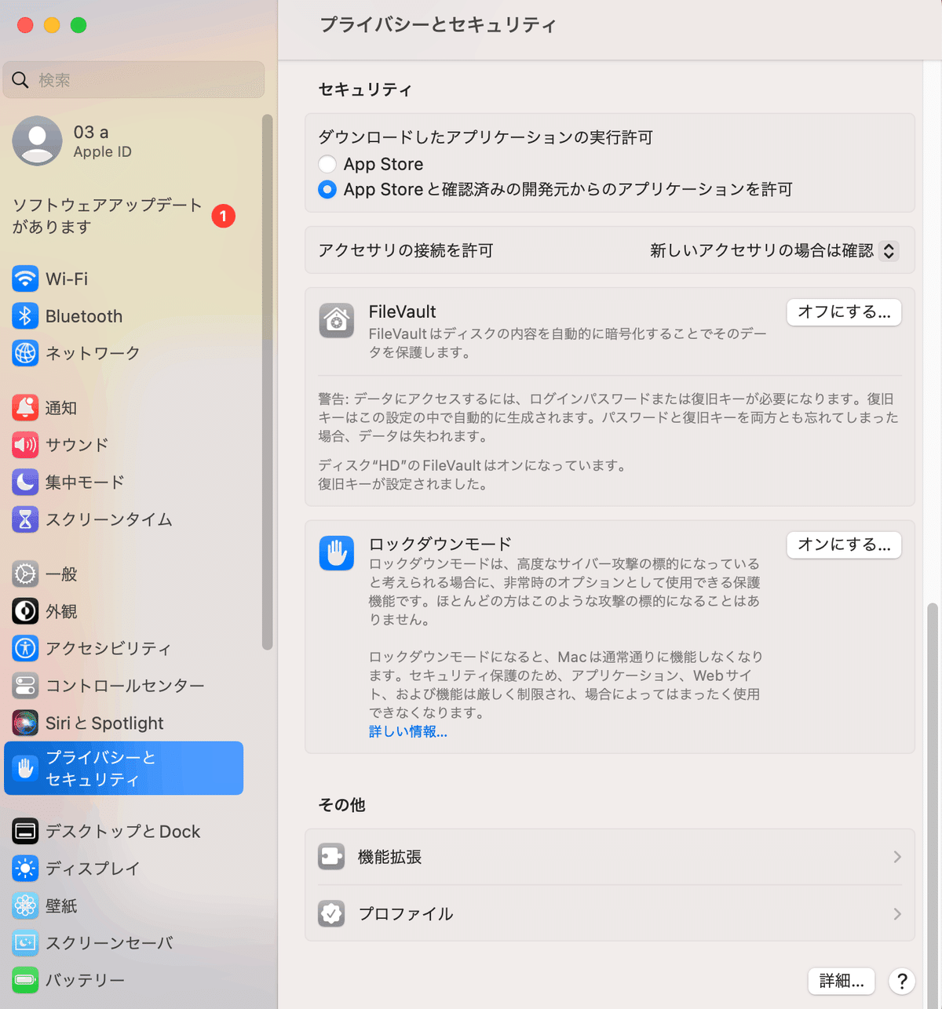Click ロックダウンモード オンにする... button
This screenshot has width=942, height=1009.
844,545
